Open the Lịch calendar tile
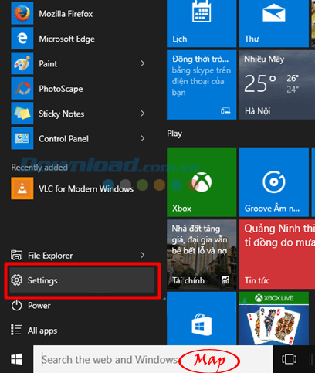This screenshot has width=315, height=373. [x=202, y=23]
